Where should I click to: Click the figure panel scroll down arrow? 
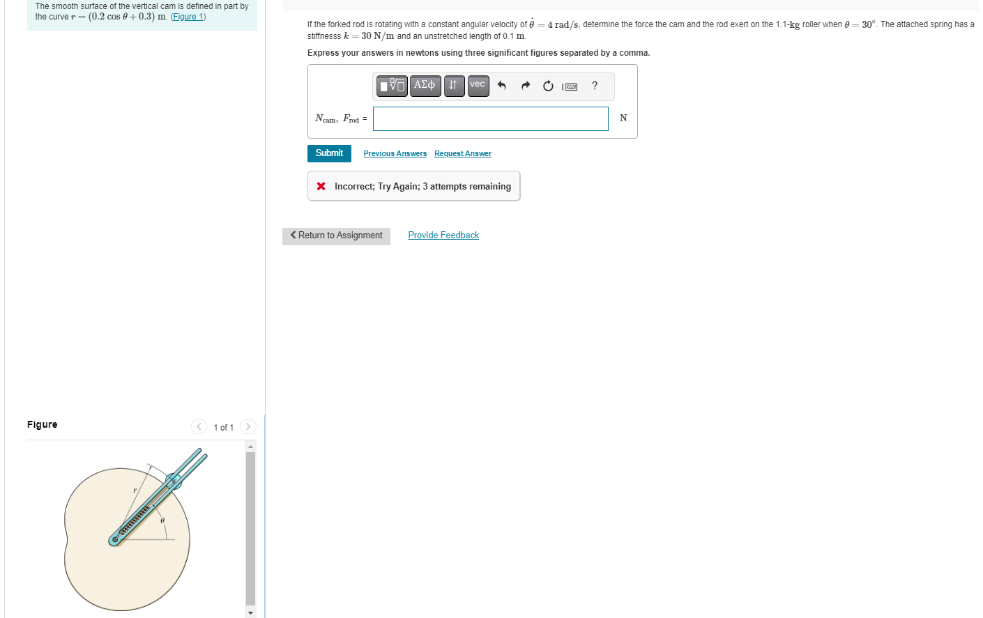(x=251, y=612)
